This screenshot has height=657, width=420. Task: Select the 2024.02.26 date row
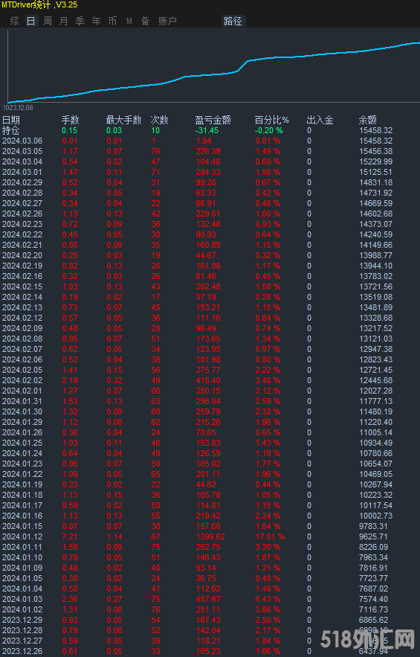[x=22, y=214]
